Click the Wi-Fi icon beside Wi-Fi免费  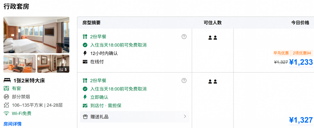[x=6, y=114]
